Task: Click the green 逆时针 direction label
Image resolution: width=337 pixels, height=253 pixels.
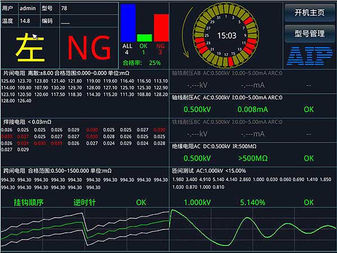Action: point(85,202)
